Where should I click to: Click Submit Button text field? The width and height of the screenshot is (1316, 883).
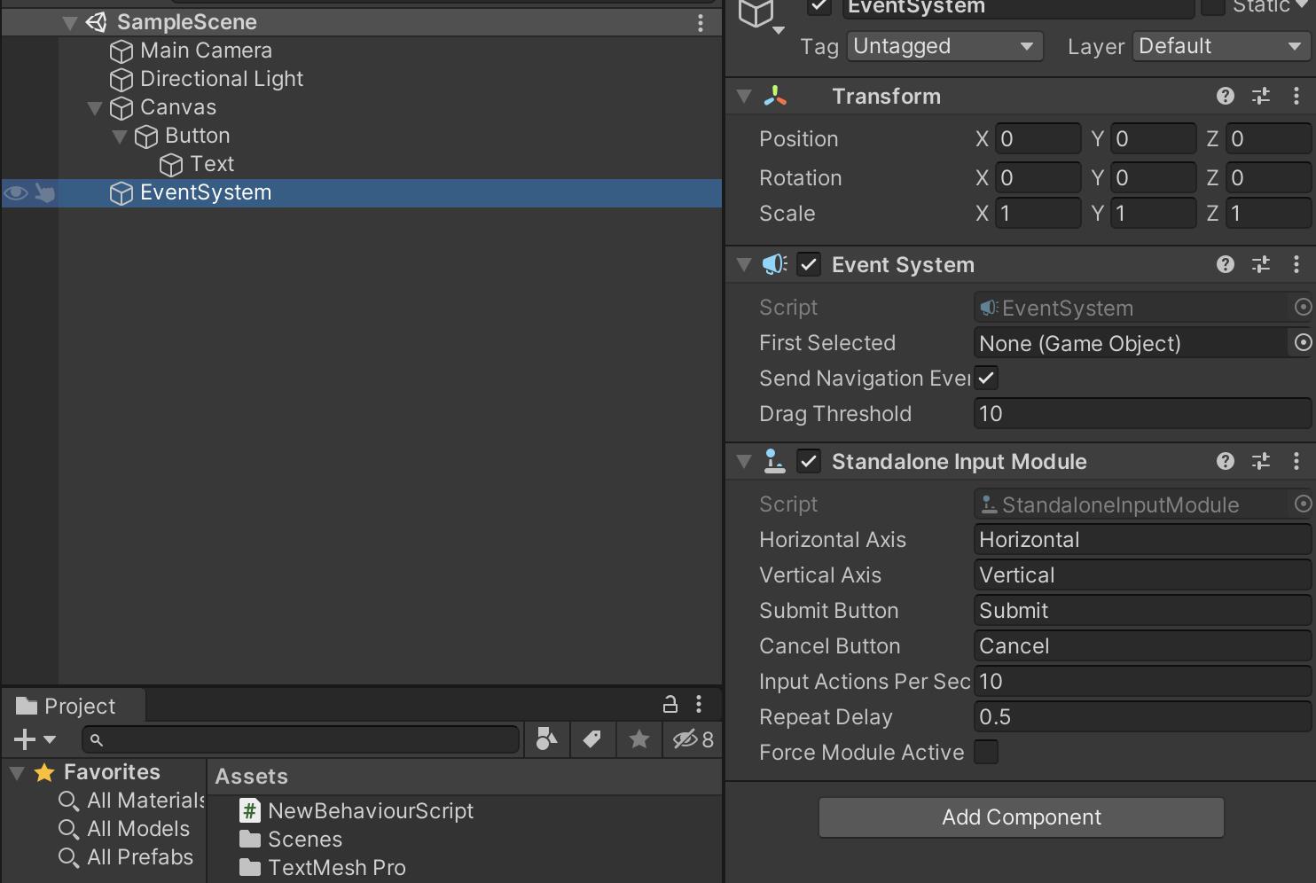click(1142, 611)
